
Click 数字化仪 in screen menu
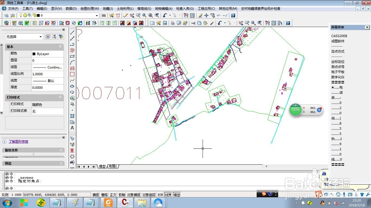click(338, 77)
